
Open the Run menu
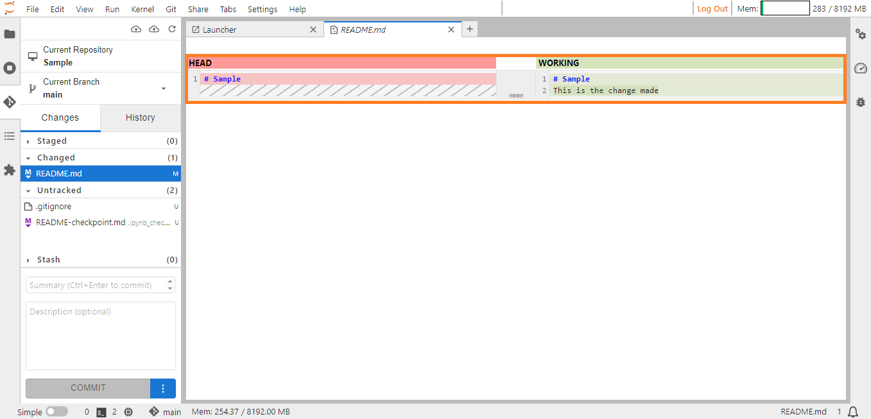112,9
